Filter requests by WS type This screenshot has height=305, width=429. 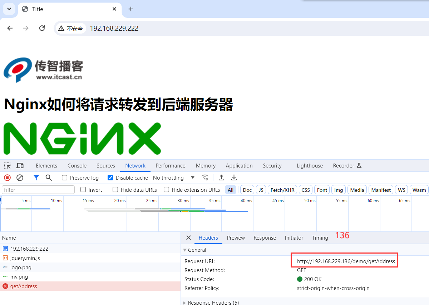tap(402, 190)
